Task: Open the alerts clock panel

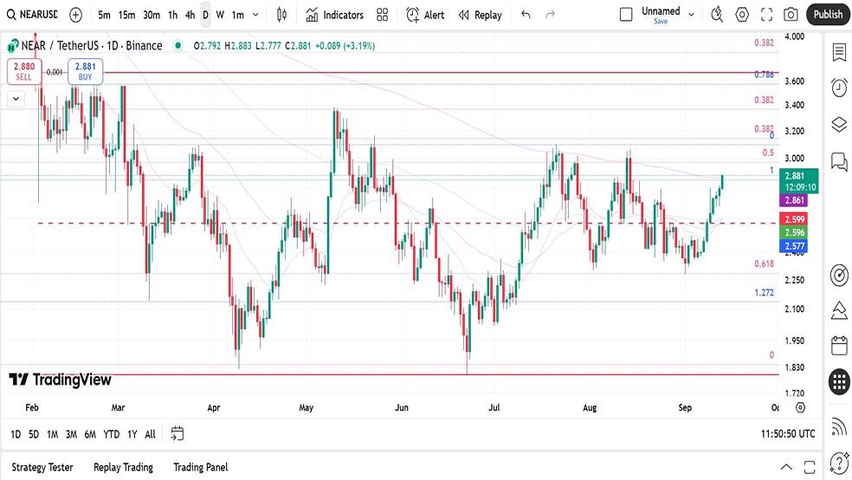Action: [x=839, y=87]
